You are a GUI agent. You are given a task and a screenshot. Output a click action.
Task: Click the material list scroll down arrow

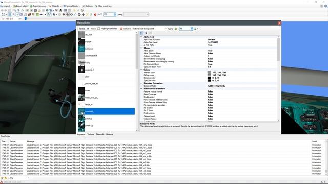click(137, 130)
